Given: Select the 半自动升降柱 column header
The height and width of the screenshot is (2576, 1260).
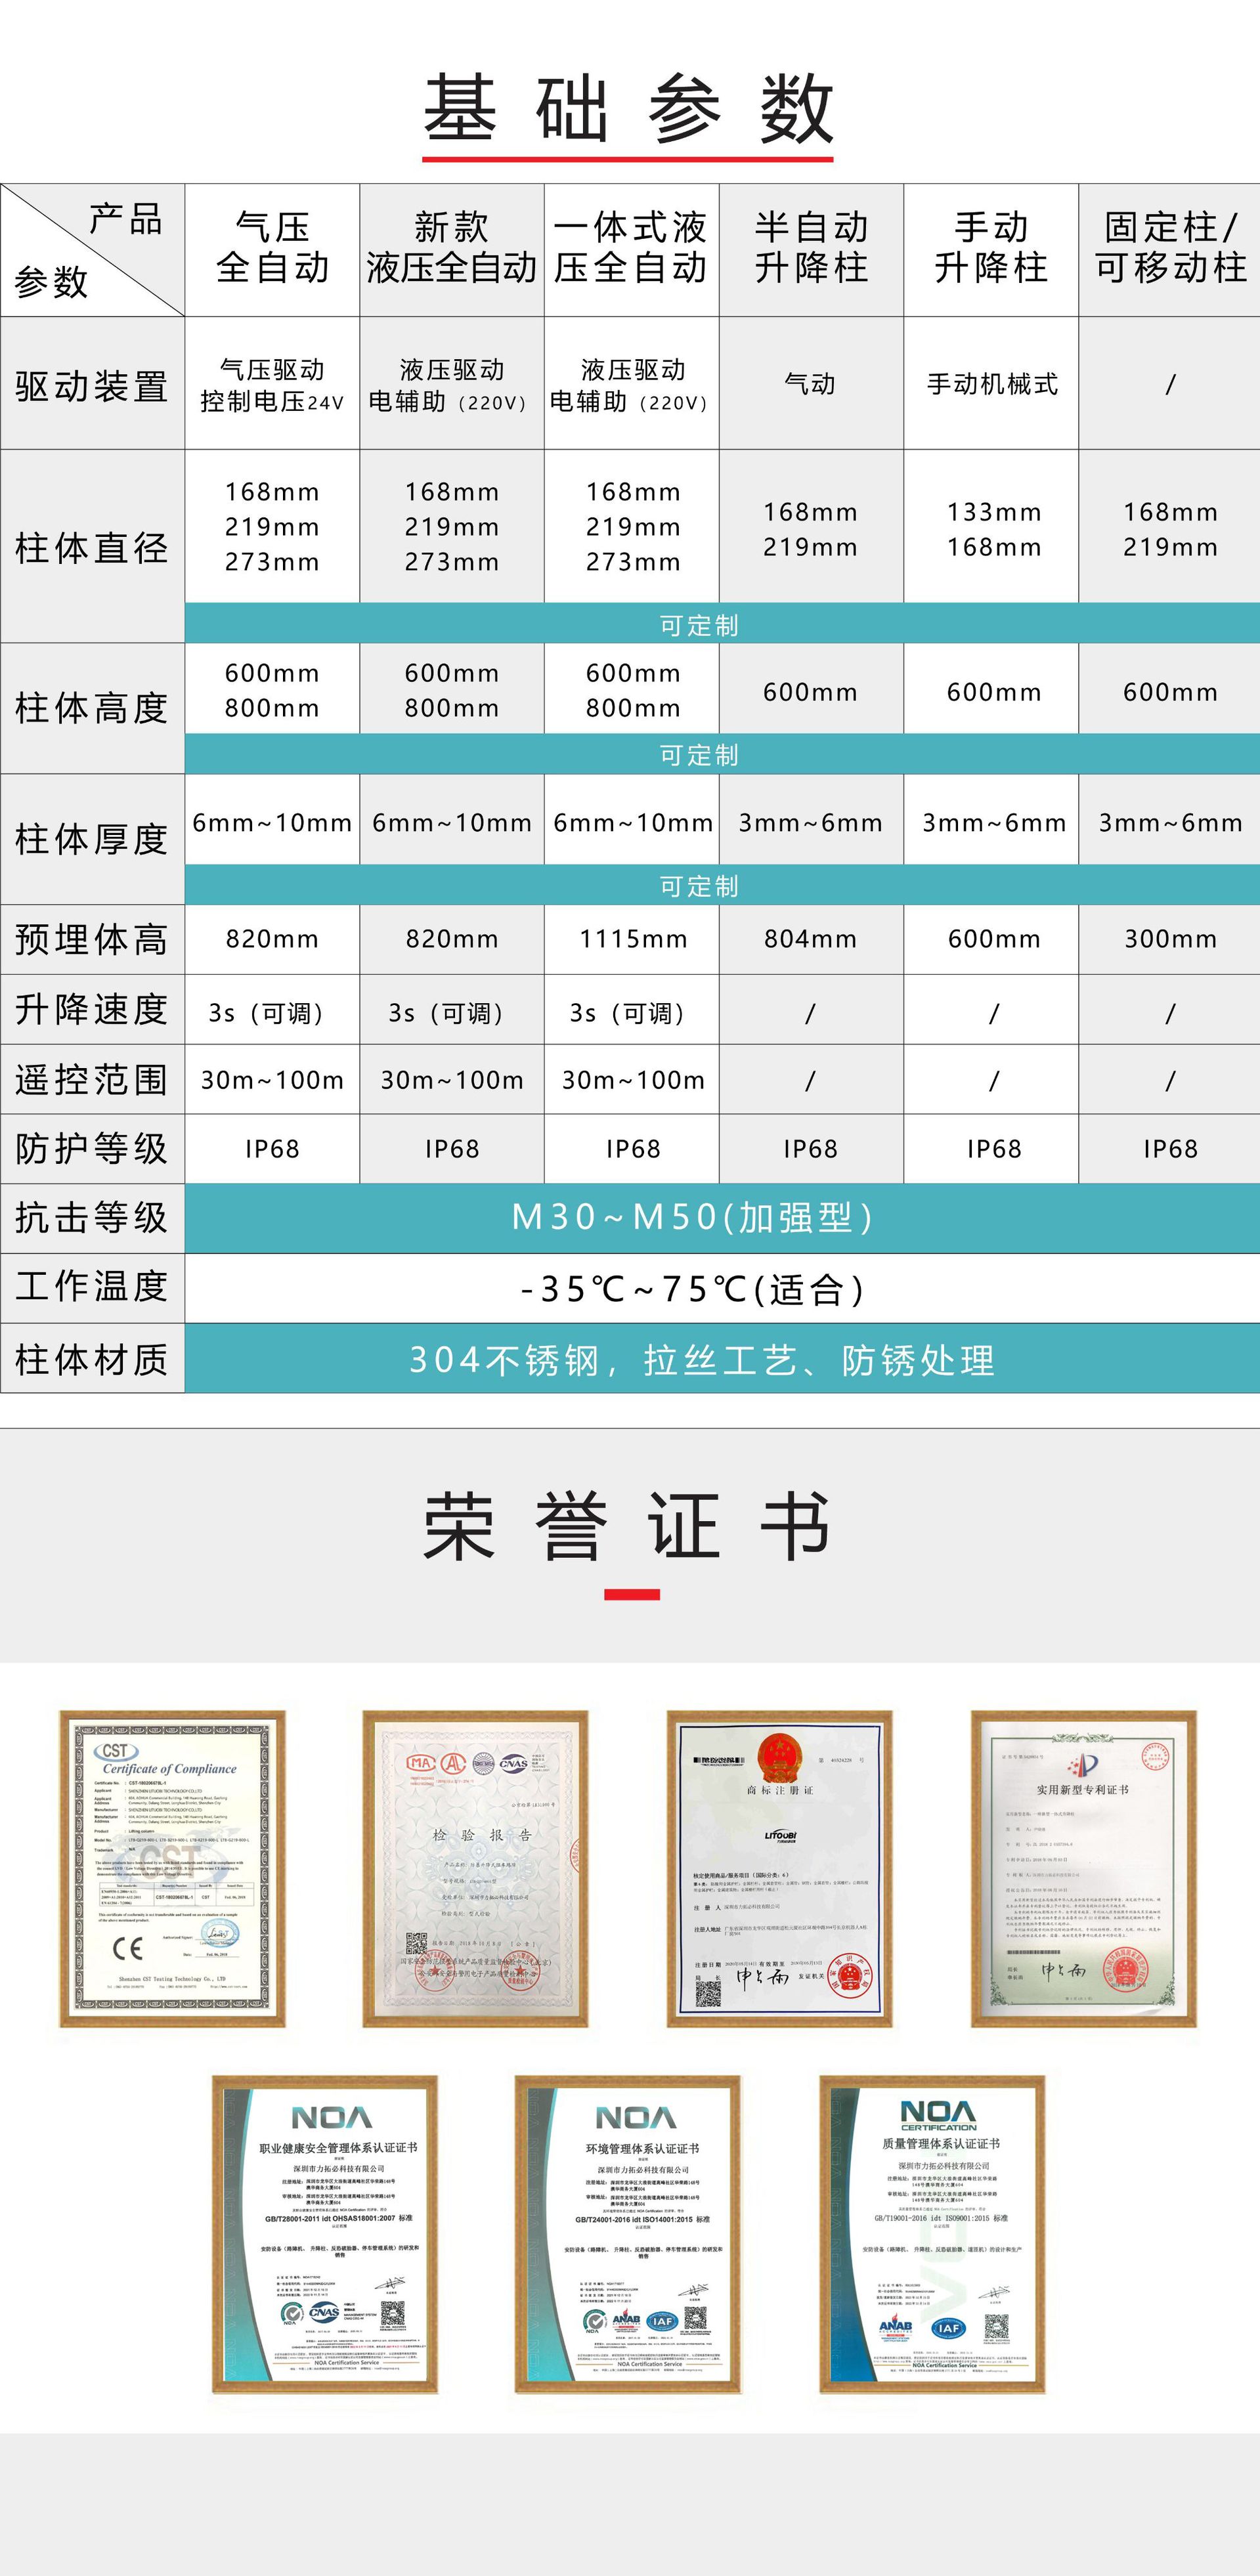Looking at the screenshot, I should pyautogui.click(x=810, y=248).
